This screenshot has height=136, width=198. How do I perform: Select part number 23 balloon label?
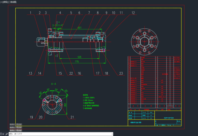pos(121,73)
